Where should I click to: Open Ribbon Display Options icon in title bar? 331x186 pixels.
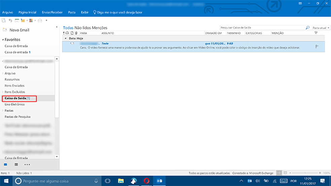coord(300,3)
